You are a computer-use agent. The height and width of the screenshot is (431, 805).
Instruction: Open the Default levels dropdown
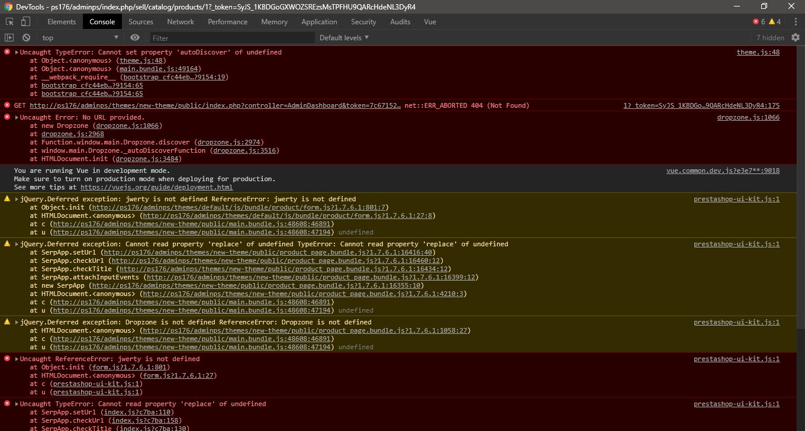click(x=344, y=38)
